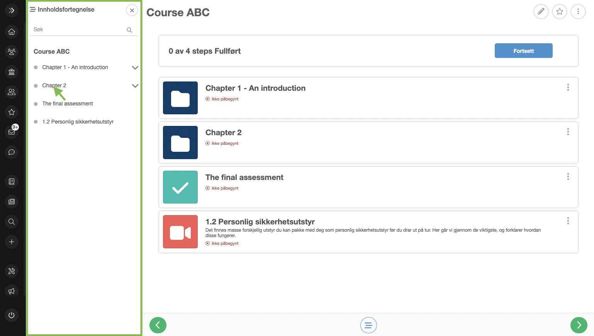
Task: Select the star favorites icon in sidebar
Action: 12,112
